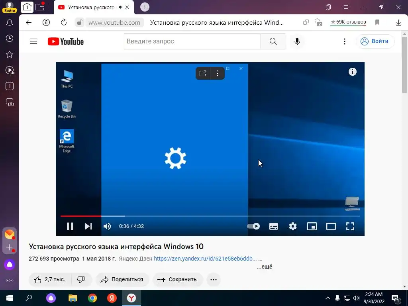
Task: Click the new tab group icon
Action: click(x=40, y=6)
